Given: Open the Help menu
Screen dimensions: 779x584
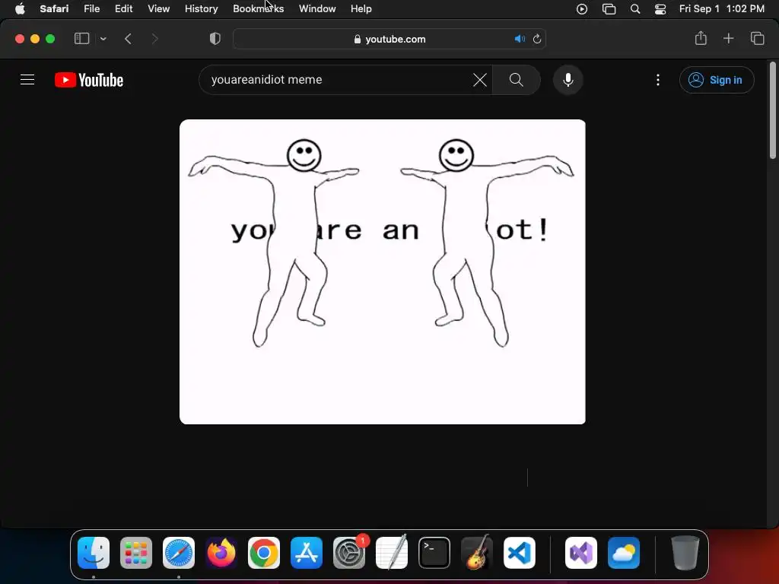Looking at the screenshot, I should (361, 9).
